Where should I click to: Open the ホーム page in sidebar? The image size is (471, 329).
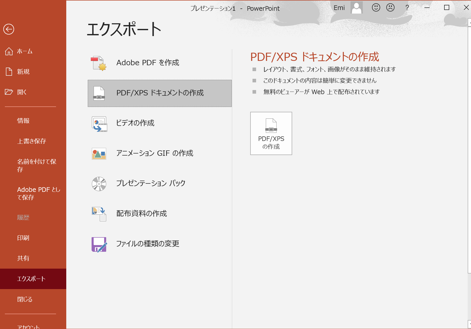pos(25,51)
